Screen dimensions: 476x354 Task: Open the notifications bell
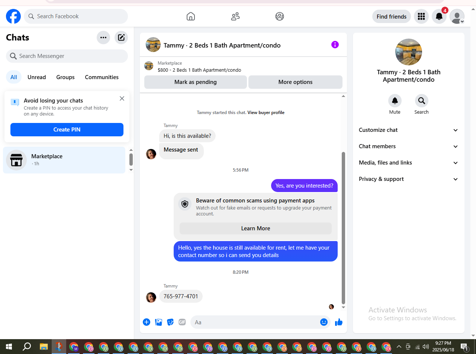point(439,16)
